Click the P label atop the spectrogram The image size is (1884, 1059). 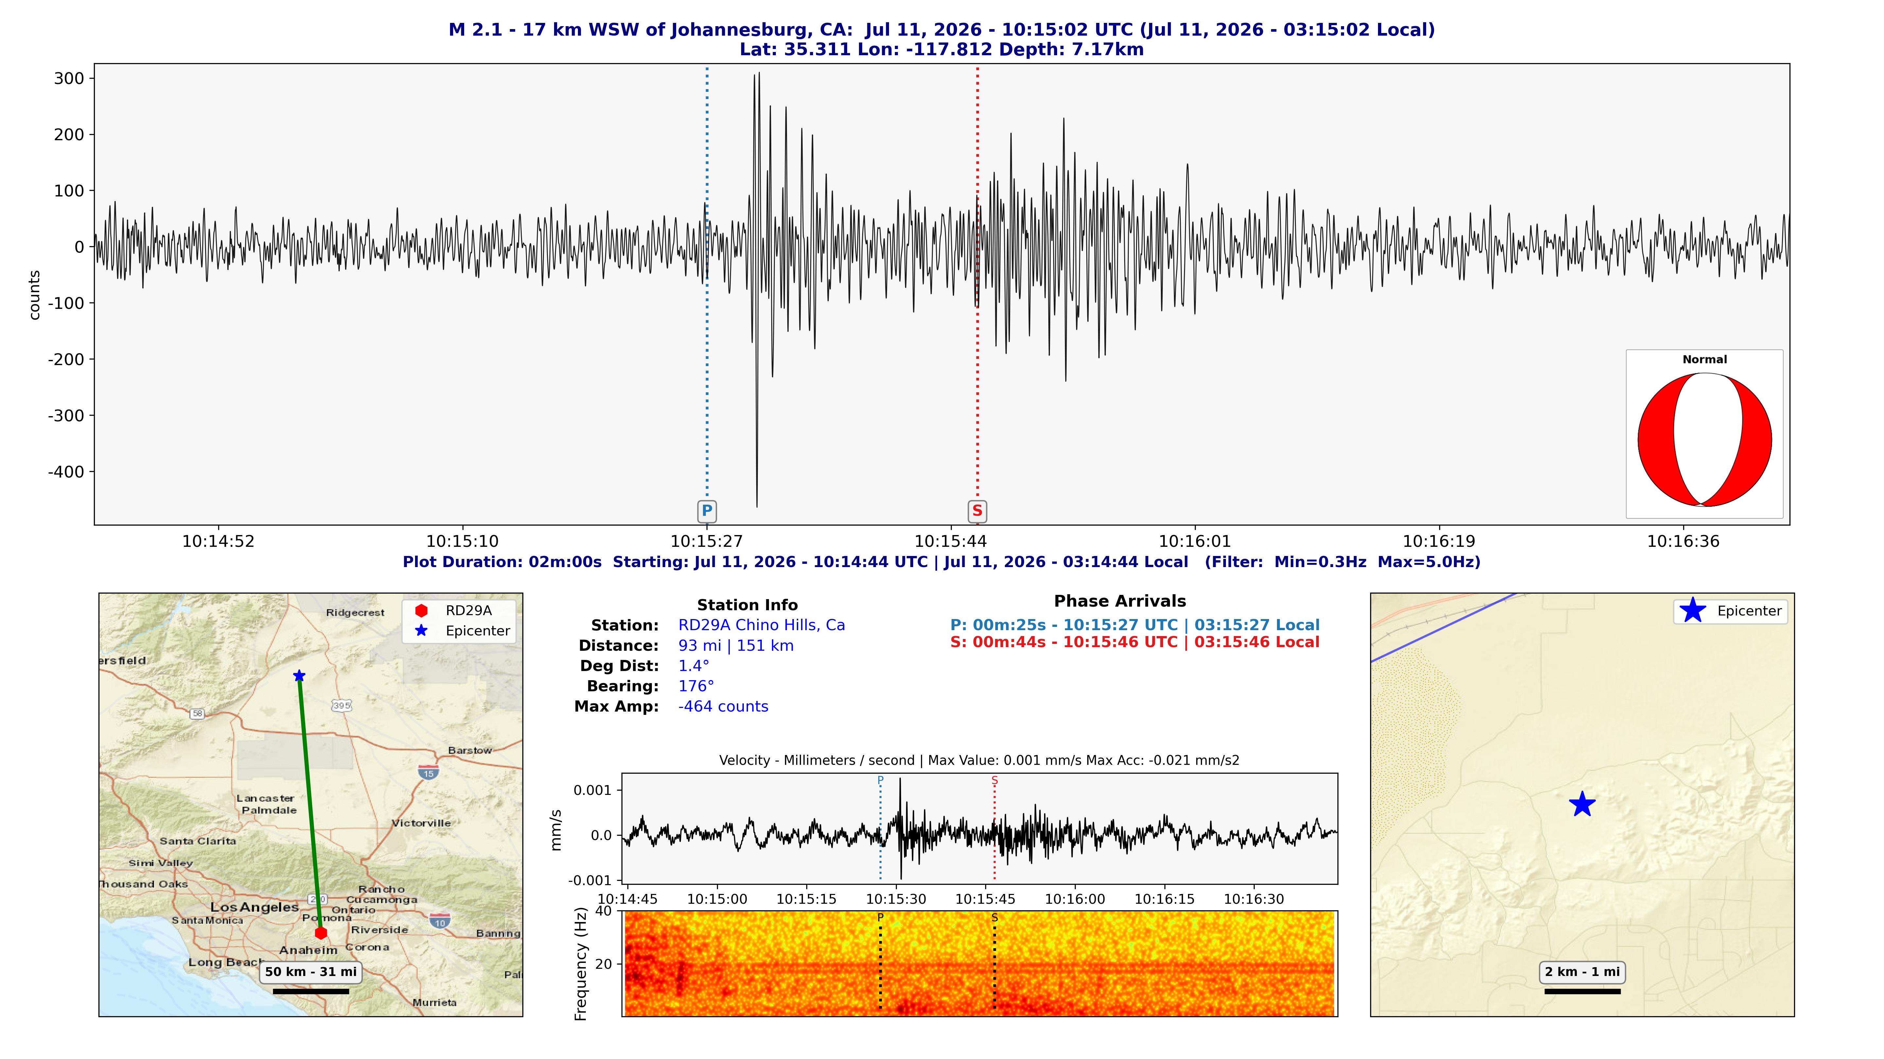[x=880, y=917]
